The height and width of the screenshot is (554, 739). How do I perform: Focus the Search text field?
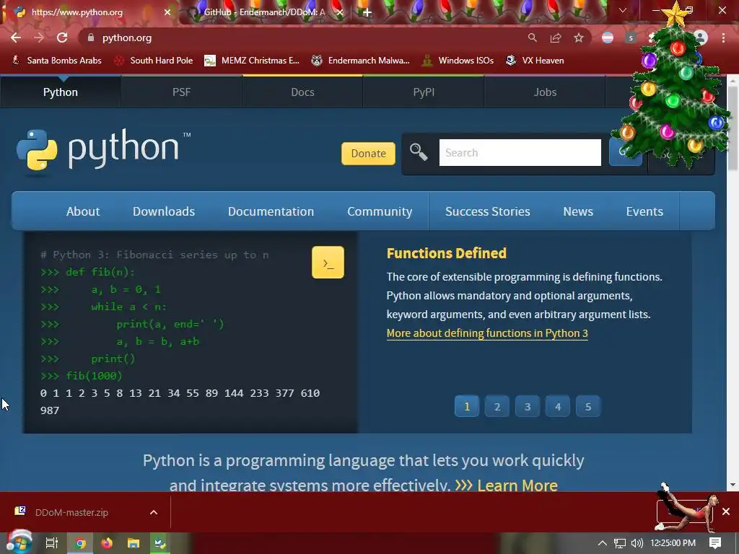[520, 153]
